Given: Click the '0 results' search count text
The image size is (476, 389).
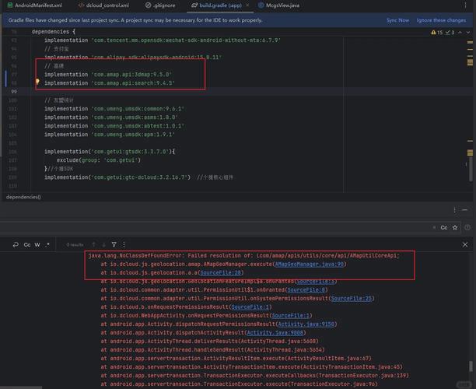Looking at the screenshot, I should 75,245.
